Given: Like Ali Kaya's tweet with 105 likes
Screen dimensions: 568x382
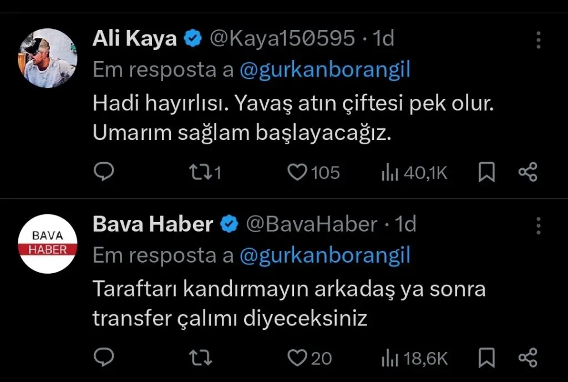Looking at the screenshot, I should pos(313,173).
